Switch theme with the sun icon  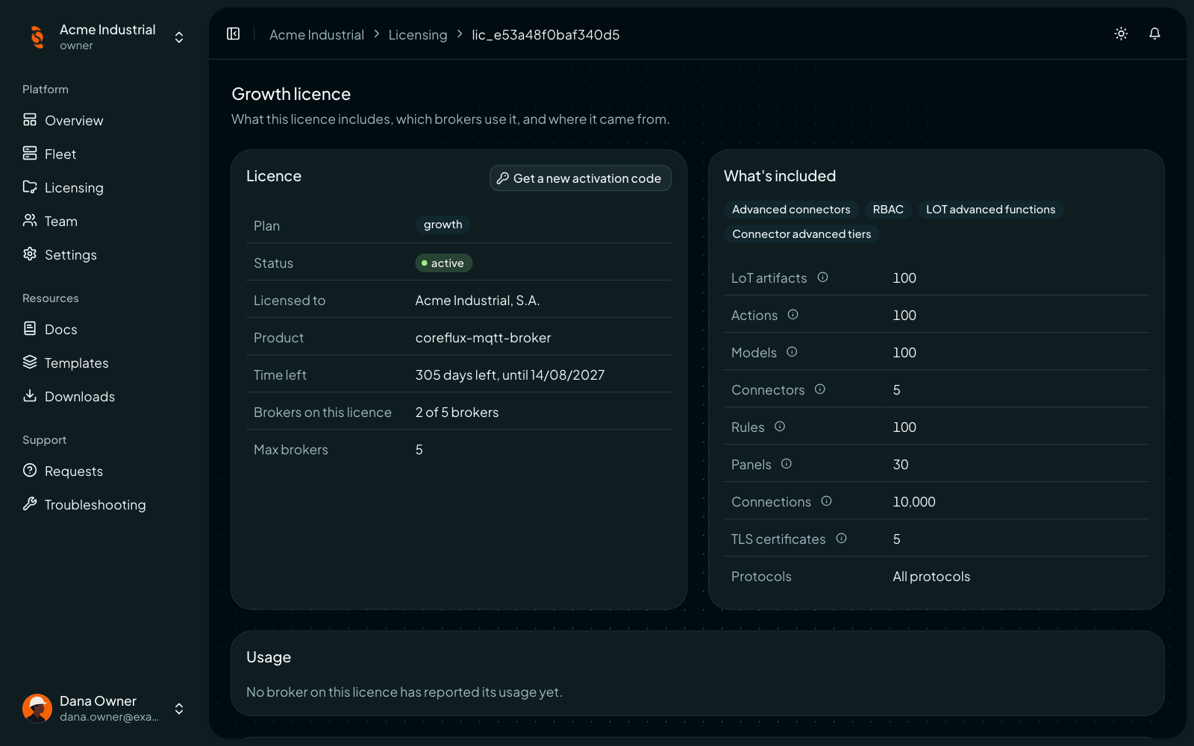coord(1121,34)
